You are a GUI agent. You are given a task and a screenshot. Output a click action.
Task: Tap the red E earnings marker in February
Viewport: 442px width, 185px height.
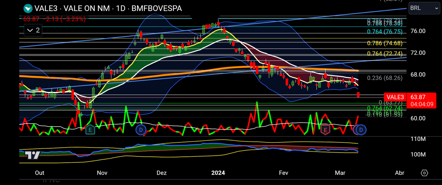click(x=325, y=129)
